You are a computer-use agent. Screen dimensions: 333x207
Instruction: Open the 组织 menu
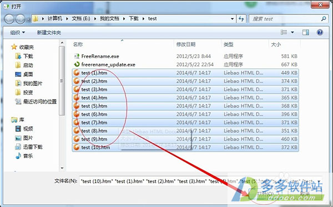[18, 33]
